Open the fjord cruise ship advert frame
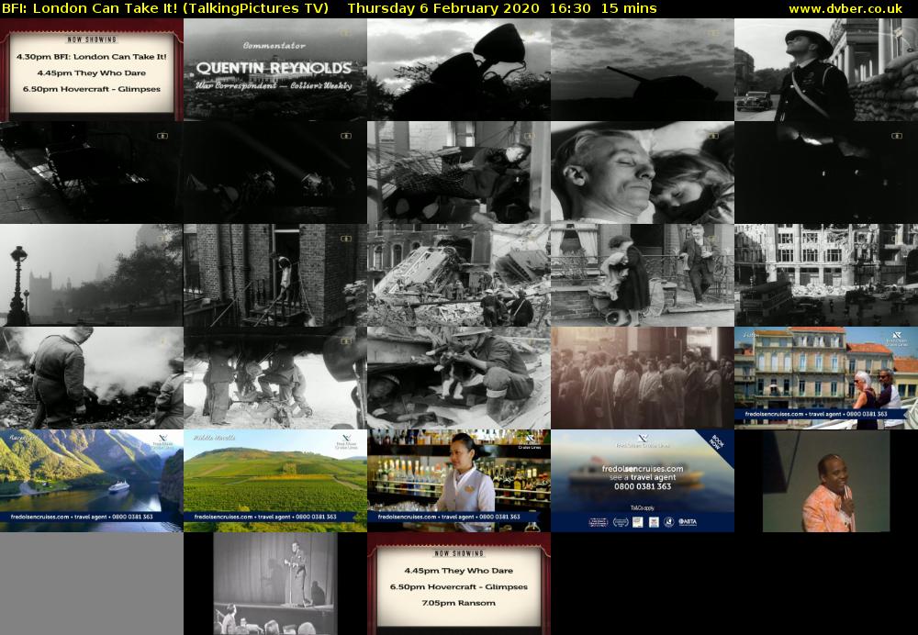 point(91,481)
